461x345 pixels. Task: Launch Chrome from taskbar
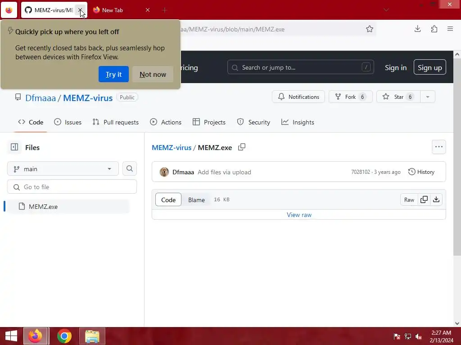point(64,336)
